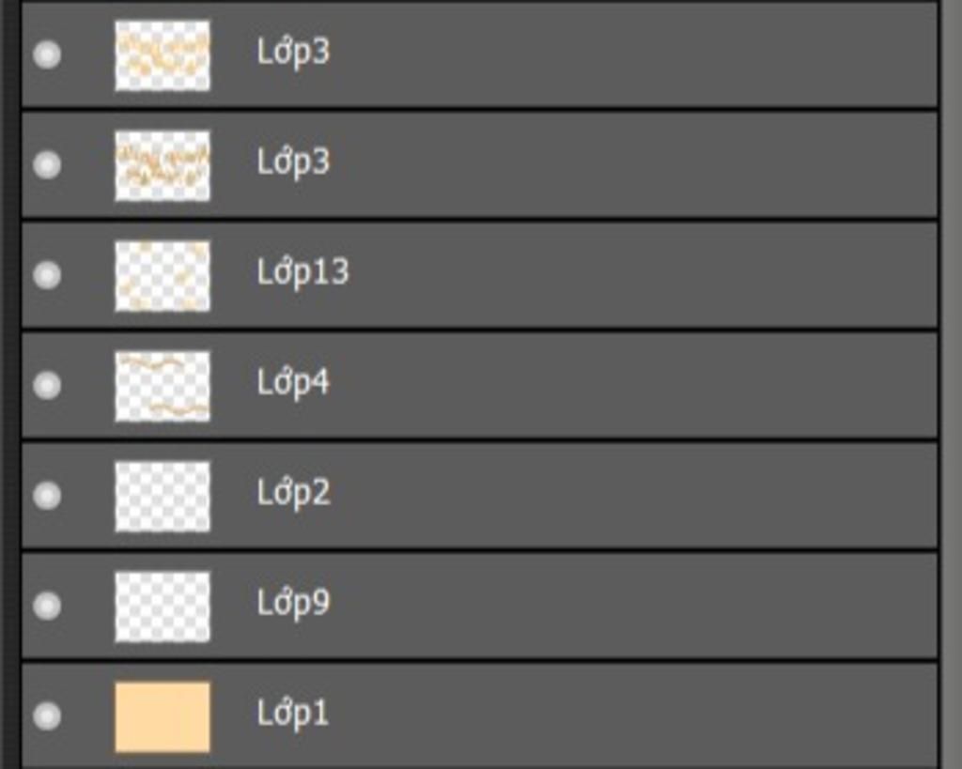962x769 pixels.
Task: Click the Lớp13 layer thumbnail
Action: tap(163, 276)
